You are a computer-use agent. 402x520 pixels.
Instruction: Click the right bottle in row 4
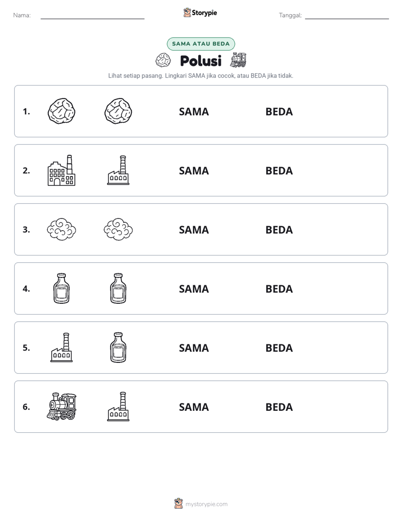(x=118, y=288)
